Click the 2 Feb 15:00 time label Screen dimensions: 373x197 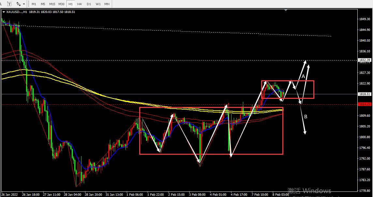[176, 194]
